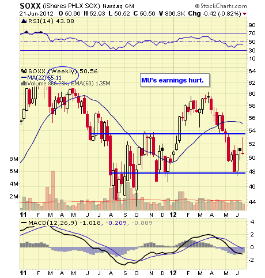The width and height of the screenshot is (265, 278).
Task: Click the high value 52.93
Action: pos(97,14)
